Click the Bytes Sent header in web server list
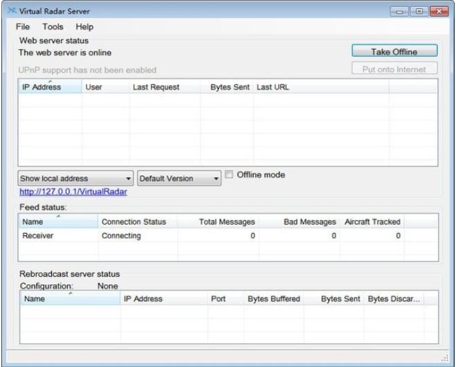Screen dimensions: 456x367 pos(229,87)
